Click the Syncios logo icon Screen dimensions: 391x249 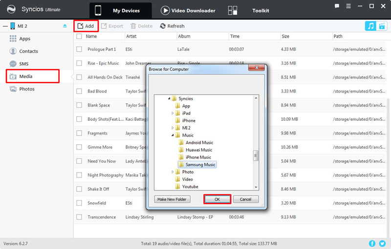[11, 9]
